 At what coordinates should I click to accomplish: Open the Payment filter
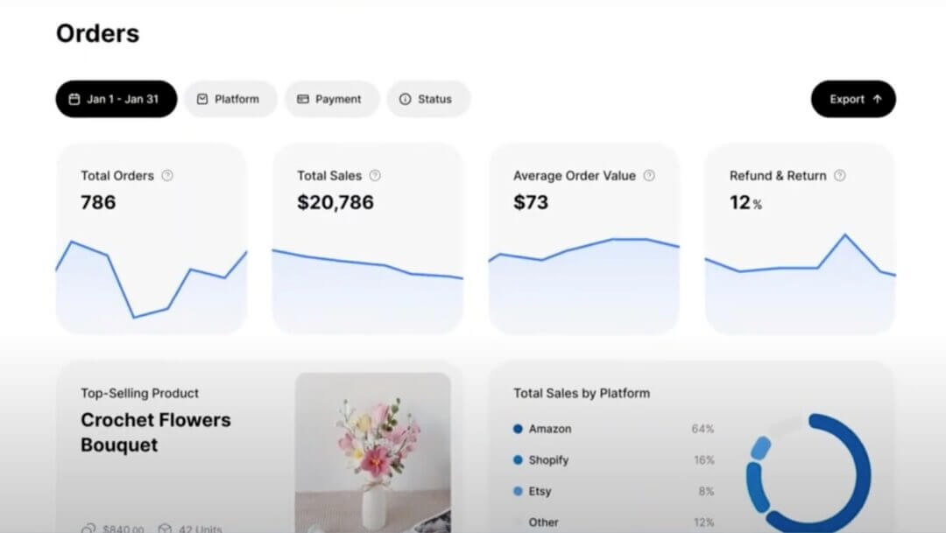click(332, 99)
